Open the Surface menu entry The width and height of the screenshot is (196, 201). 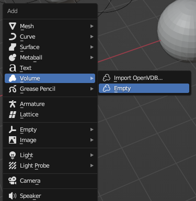50,47
